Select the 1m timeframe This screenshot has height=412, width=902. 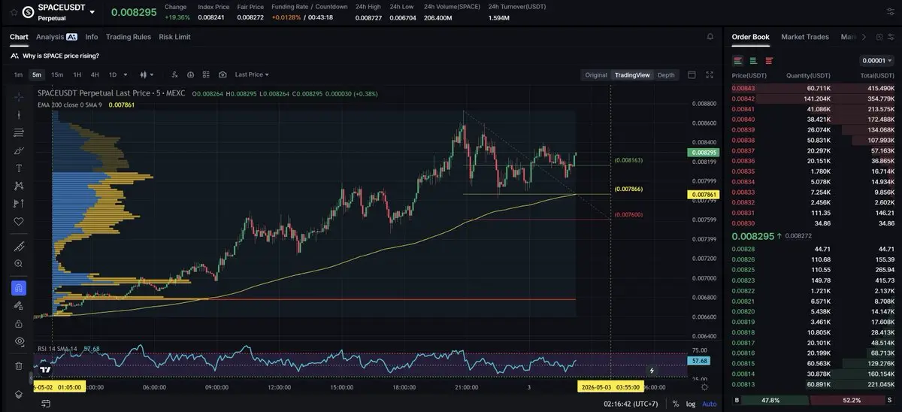(x=18, y=75)
